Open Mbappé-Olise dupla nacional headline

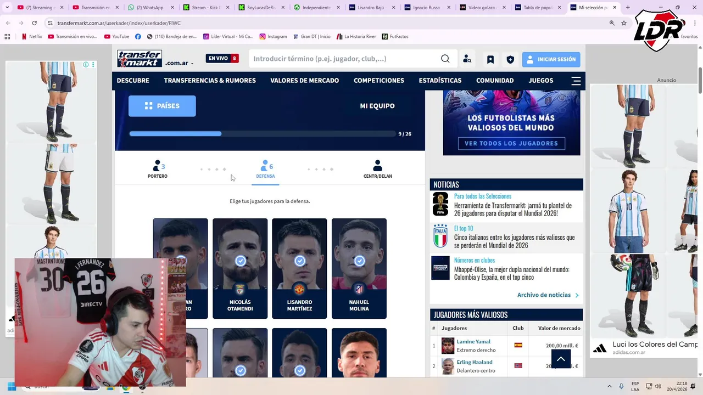pos(512,273)
